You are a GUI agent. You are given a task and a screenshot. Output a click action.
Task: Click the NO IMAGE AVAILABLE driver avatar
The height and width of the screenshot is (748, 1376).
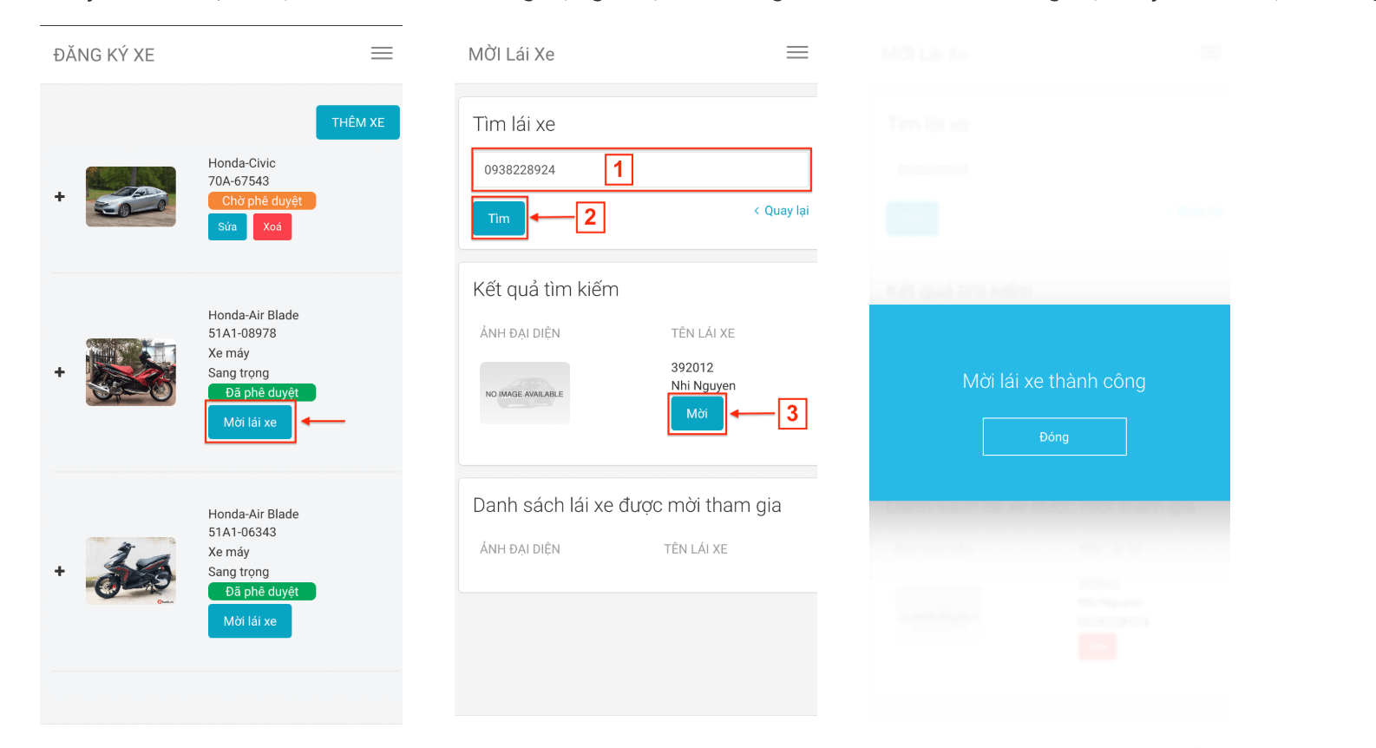click(x=525, y=393)
